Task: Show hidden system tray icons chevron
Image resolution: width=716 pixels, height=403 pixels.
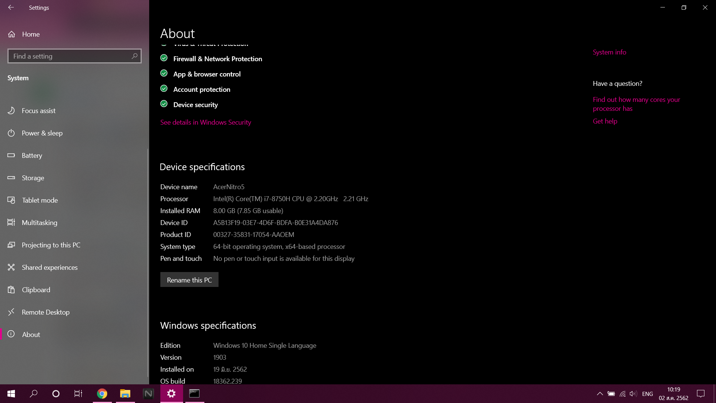Action: tap(600, 394)
